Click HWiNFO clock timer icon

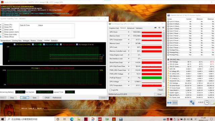(x=207, y=103)
